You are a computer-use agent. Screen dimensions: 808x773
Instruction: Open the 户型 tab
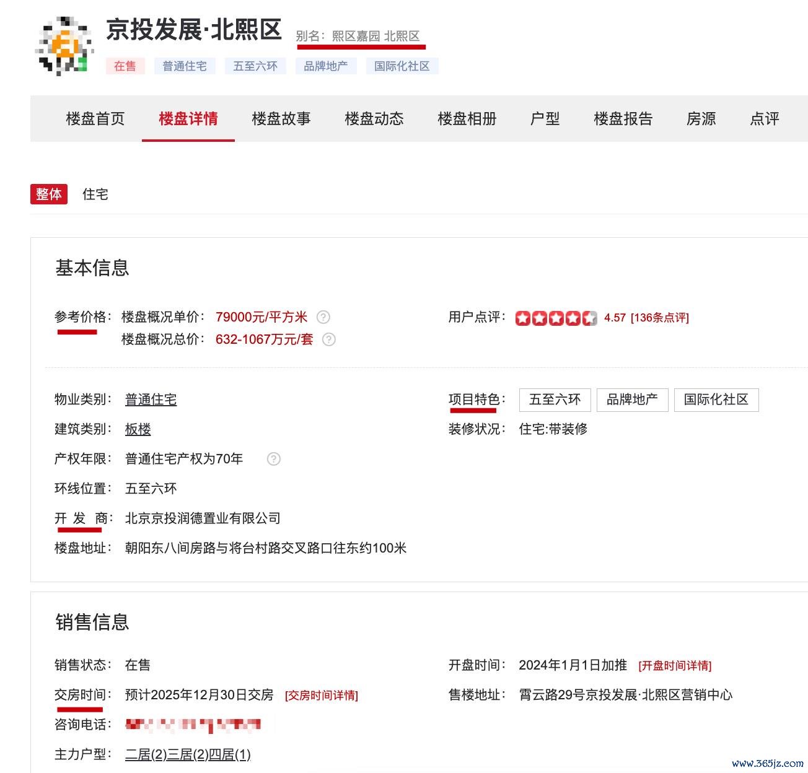[x=545, y=119]
